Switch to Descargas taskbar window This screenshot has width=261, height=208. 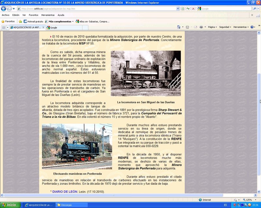71,205
